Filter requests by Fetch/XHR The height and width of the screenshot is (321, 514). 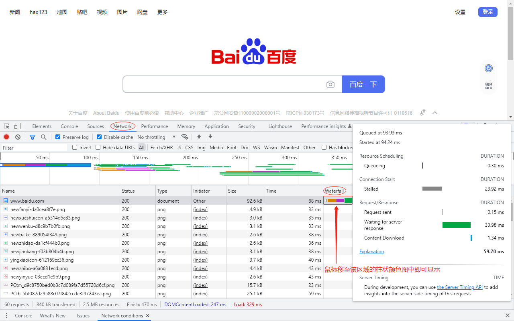(161, 147)
